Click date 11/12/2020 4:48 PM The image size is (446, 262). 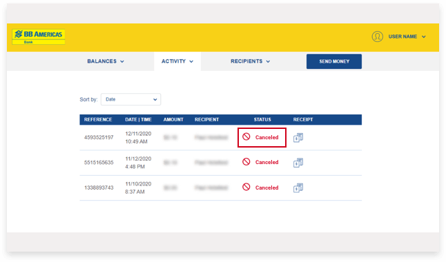pyautogui.click(x=138, y=163)
